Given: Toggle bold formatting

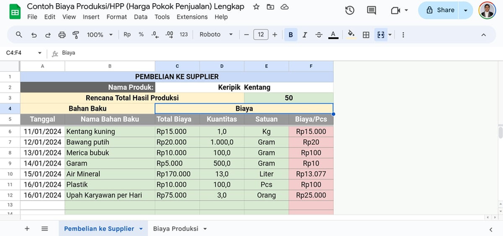Looking at the screenshot, I should click(290, 35).
